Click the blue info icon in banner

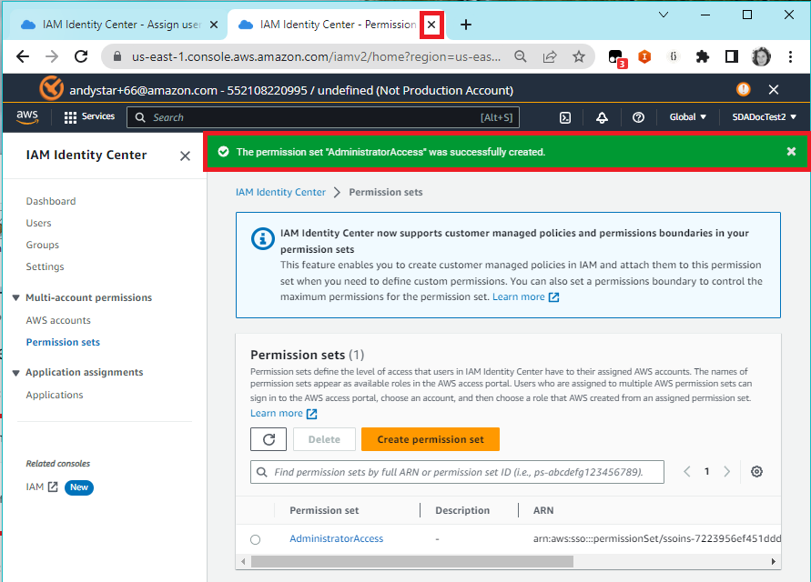click(263, 239)
